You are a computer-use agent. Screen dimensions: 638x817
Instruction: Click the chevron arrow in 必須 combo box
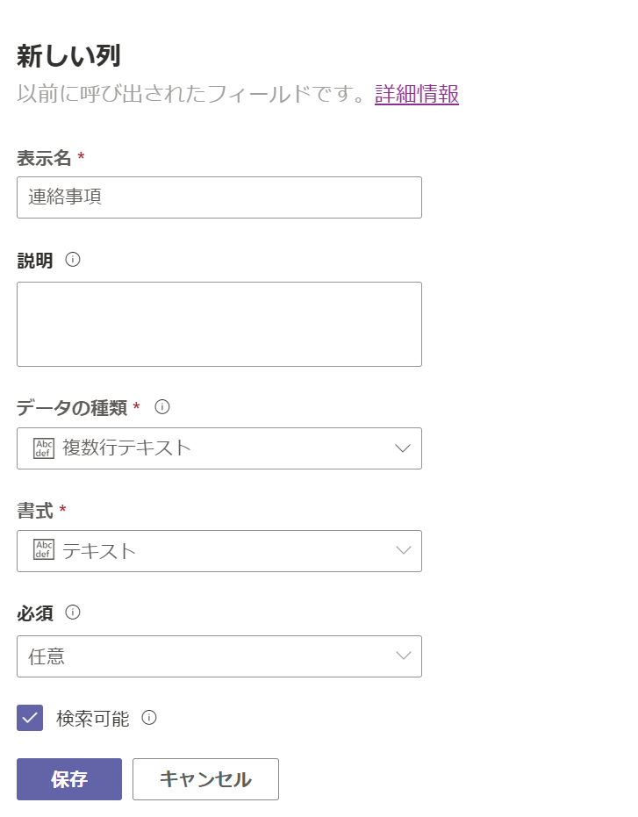[x=403, y=656]
